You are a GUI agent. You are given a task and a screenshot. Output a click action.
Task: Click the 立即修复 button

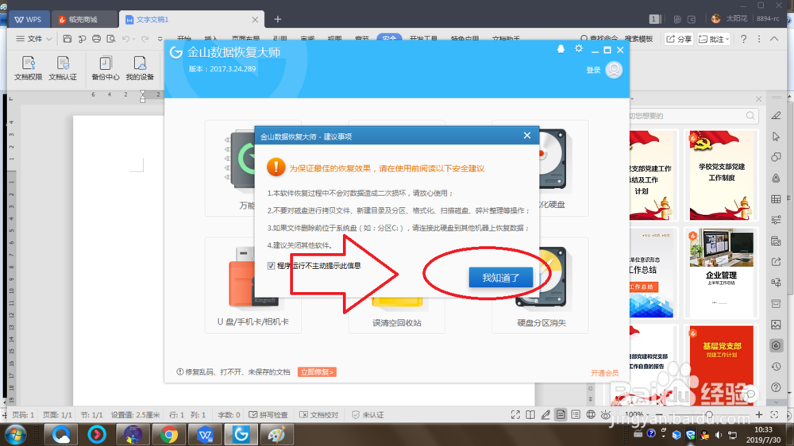pos(317,372)
